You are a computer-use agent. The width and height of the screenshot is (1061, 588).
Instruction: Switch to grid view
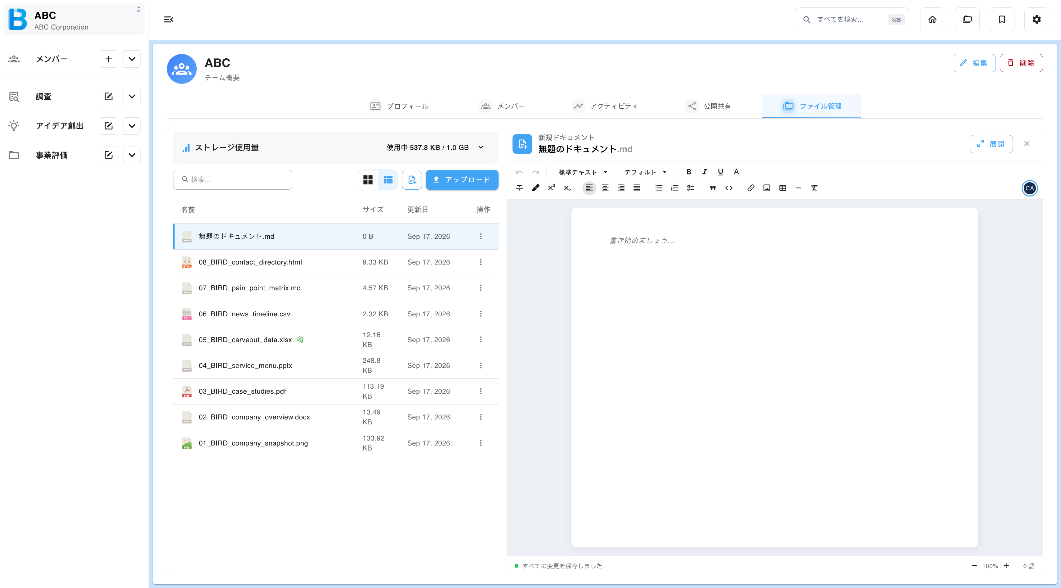click(368, 180)
